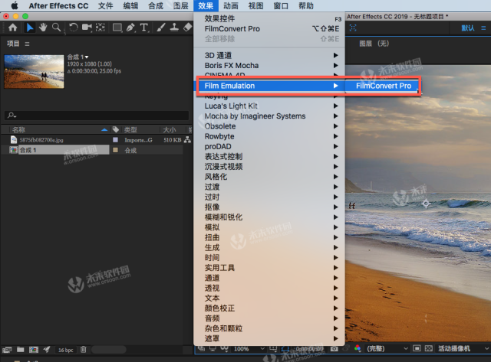Open the Mocha by Imagineer Systems submenu
The height and width of the screenshot is (362, 491).
(x=269, y=116)
